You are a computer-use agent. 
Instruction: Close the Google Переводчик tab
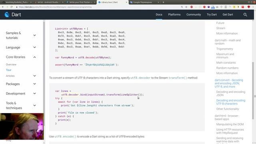pyautogui.click(x=158, y=2)
